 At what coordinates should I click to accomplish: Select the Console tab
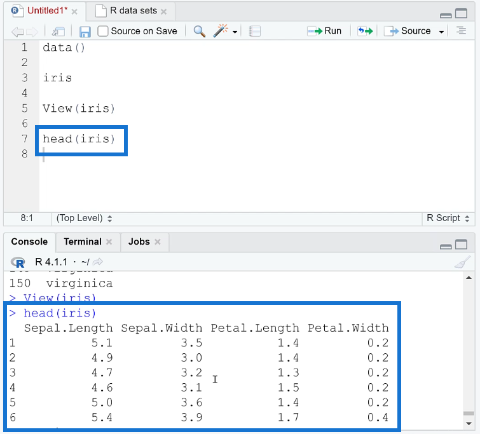29,242
